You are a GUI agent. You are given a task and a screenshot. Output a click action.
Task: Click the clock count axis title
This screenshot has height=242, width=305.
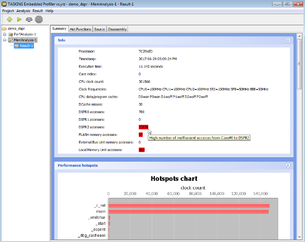193,188
